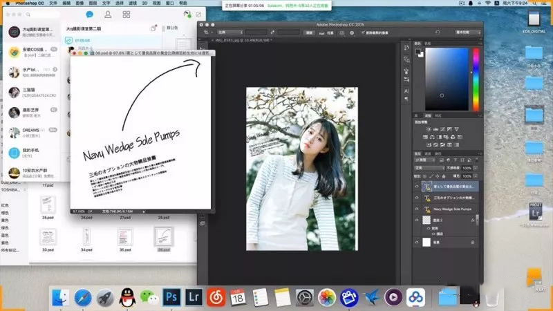This screenshot has height=311, width=553.
Task: Open the QQ contacts person icon
Action: 108,15
